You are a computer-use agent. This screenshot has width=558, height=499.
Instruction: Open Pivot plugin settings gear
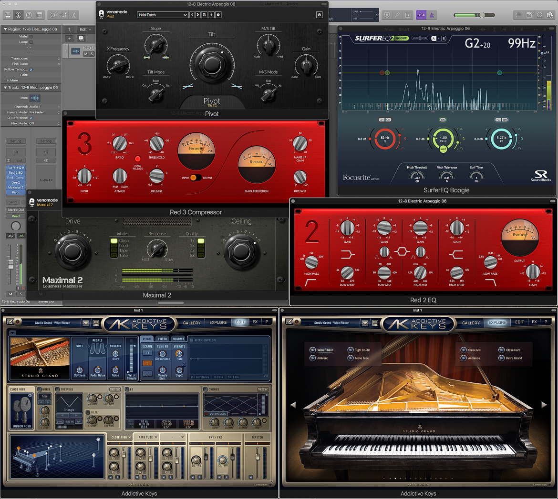pyautogui.click(x=218, y=15)
